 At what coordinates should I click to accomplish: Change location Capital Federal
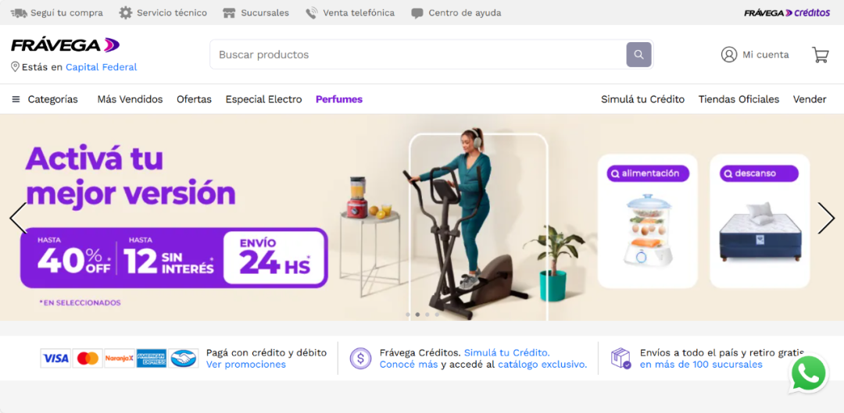coord(101,67)
